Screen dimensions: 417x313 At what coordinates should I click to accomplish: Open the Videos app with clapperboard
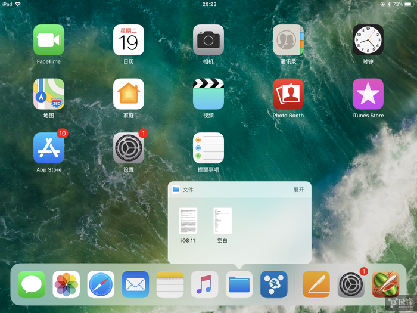click(208, 94)
